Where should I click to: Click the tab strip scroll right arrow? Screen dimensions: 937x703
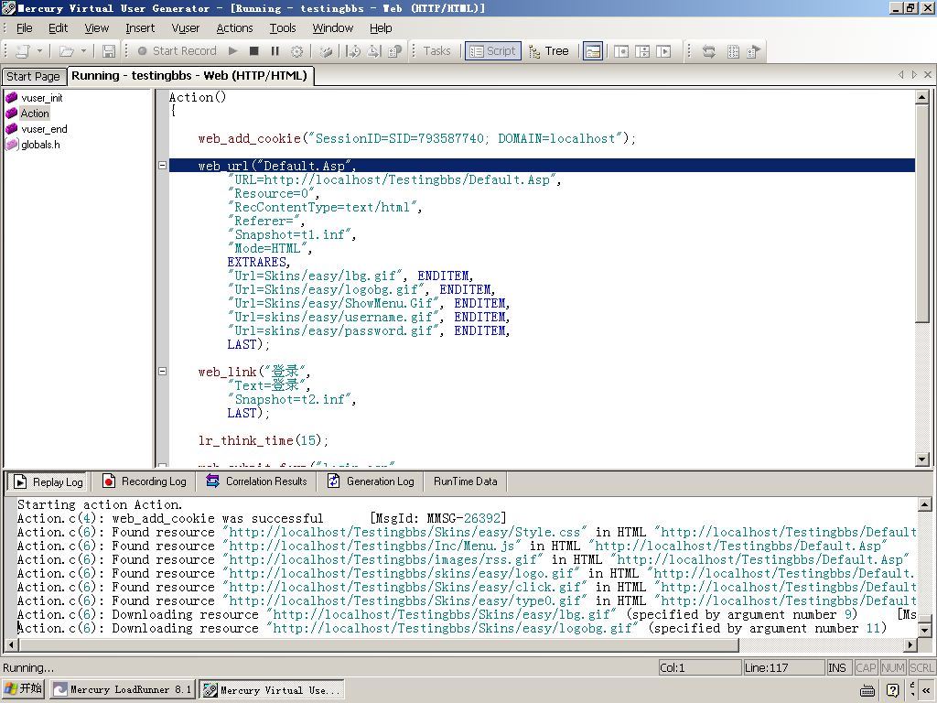(x=914, y=75)
